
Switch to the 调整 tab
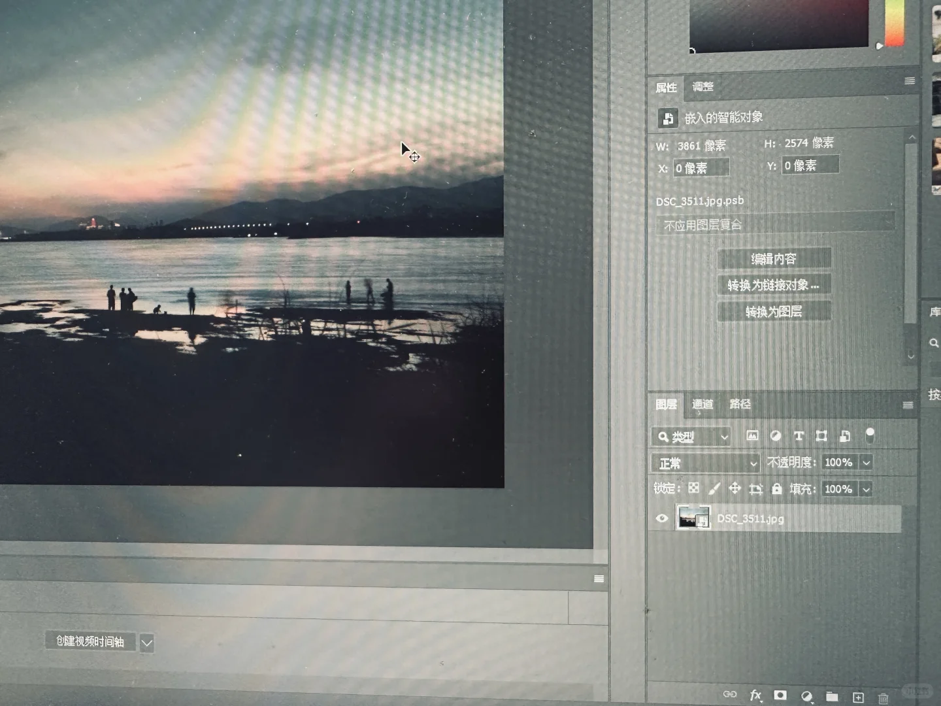coord(703,86)
